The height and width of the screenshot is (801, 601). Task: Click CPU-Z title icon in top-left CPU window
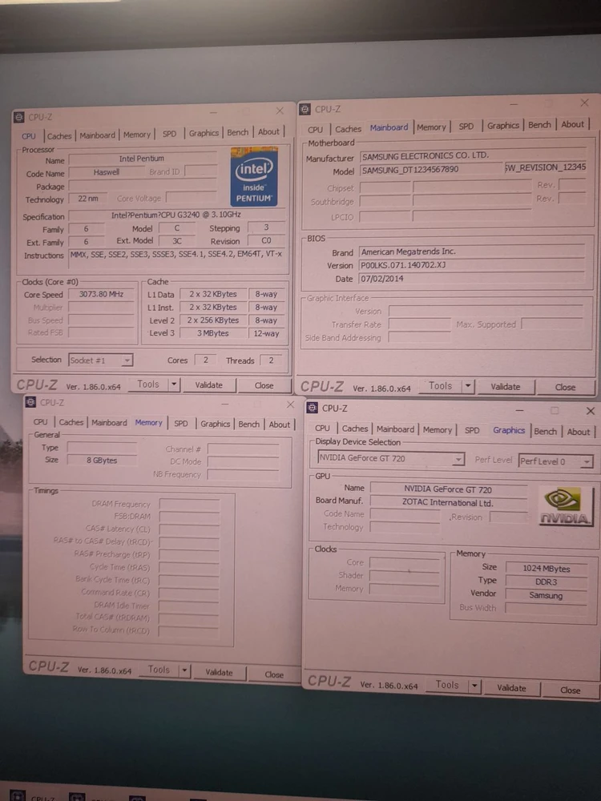19,117
